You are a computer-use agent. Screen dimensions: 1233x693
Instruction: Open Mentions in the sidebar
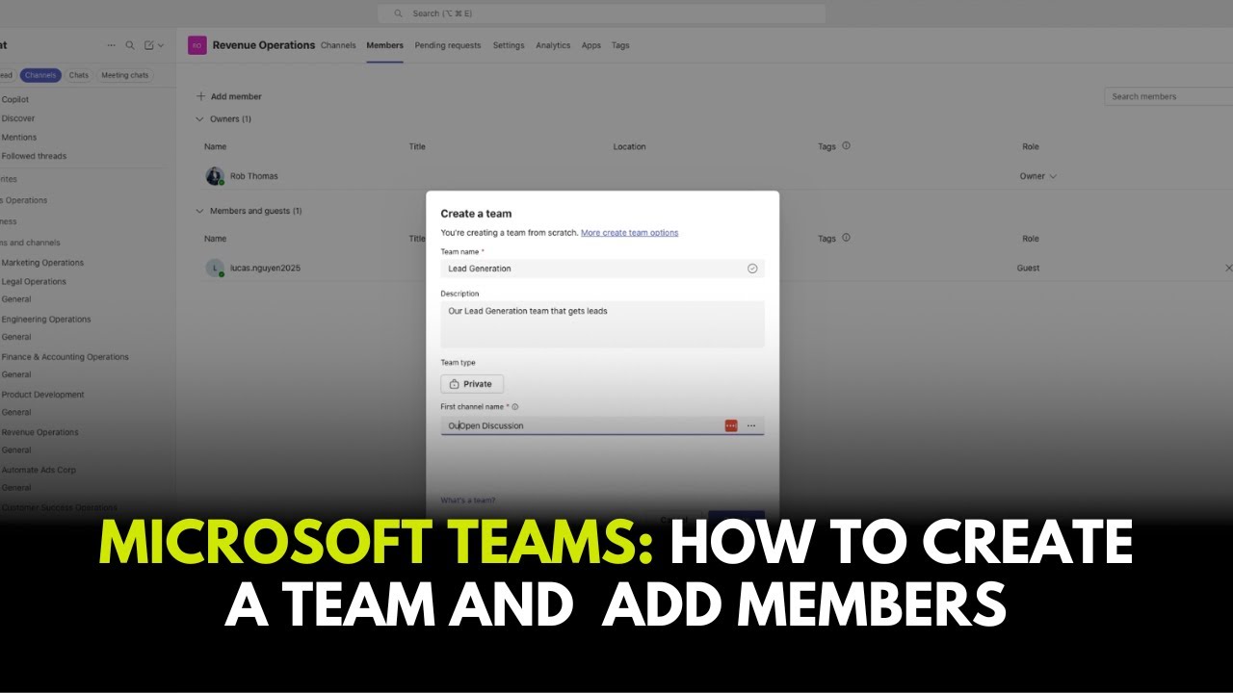19,137
